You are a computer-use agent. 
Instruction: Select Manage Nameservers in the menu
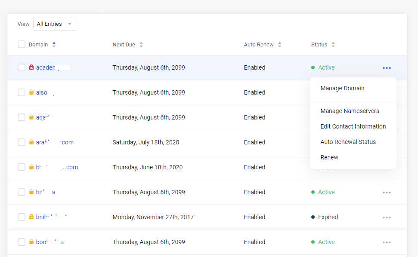pos(350,111)
